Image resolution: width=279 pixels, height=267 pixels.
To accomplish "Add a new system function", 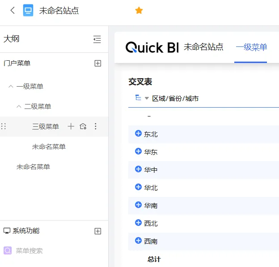I will coord(98,231).
